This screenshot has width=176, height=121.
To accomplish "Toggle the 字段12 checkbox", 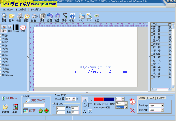I will pyautogui.click(x=1, y=72).
